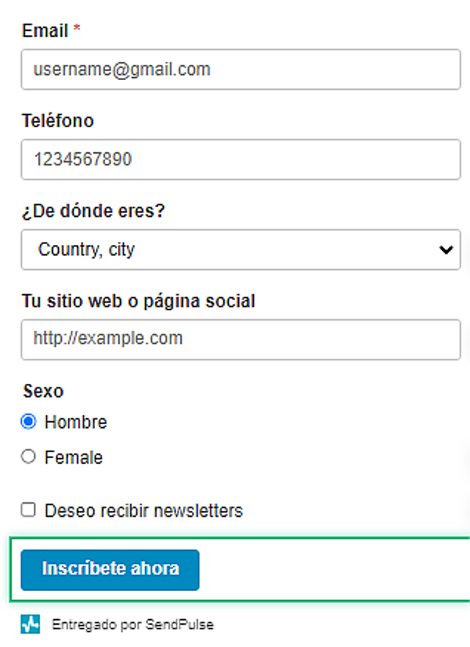Click the Hombre option label text
The image size is (470, 647).
click(76, 422)
